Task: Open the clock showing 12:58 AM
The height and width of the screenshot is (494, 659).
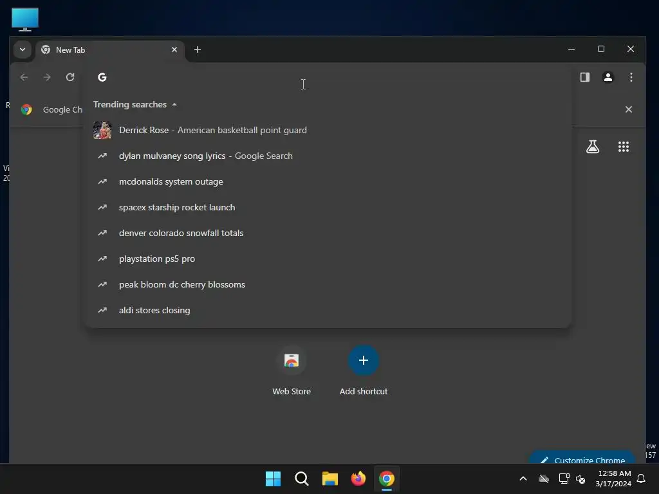Action: click(613, 479)
